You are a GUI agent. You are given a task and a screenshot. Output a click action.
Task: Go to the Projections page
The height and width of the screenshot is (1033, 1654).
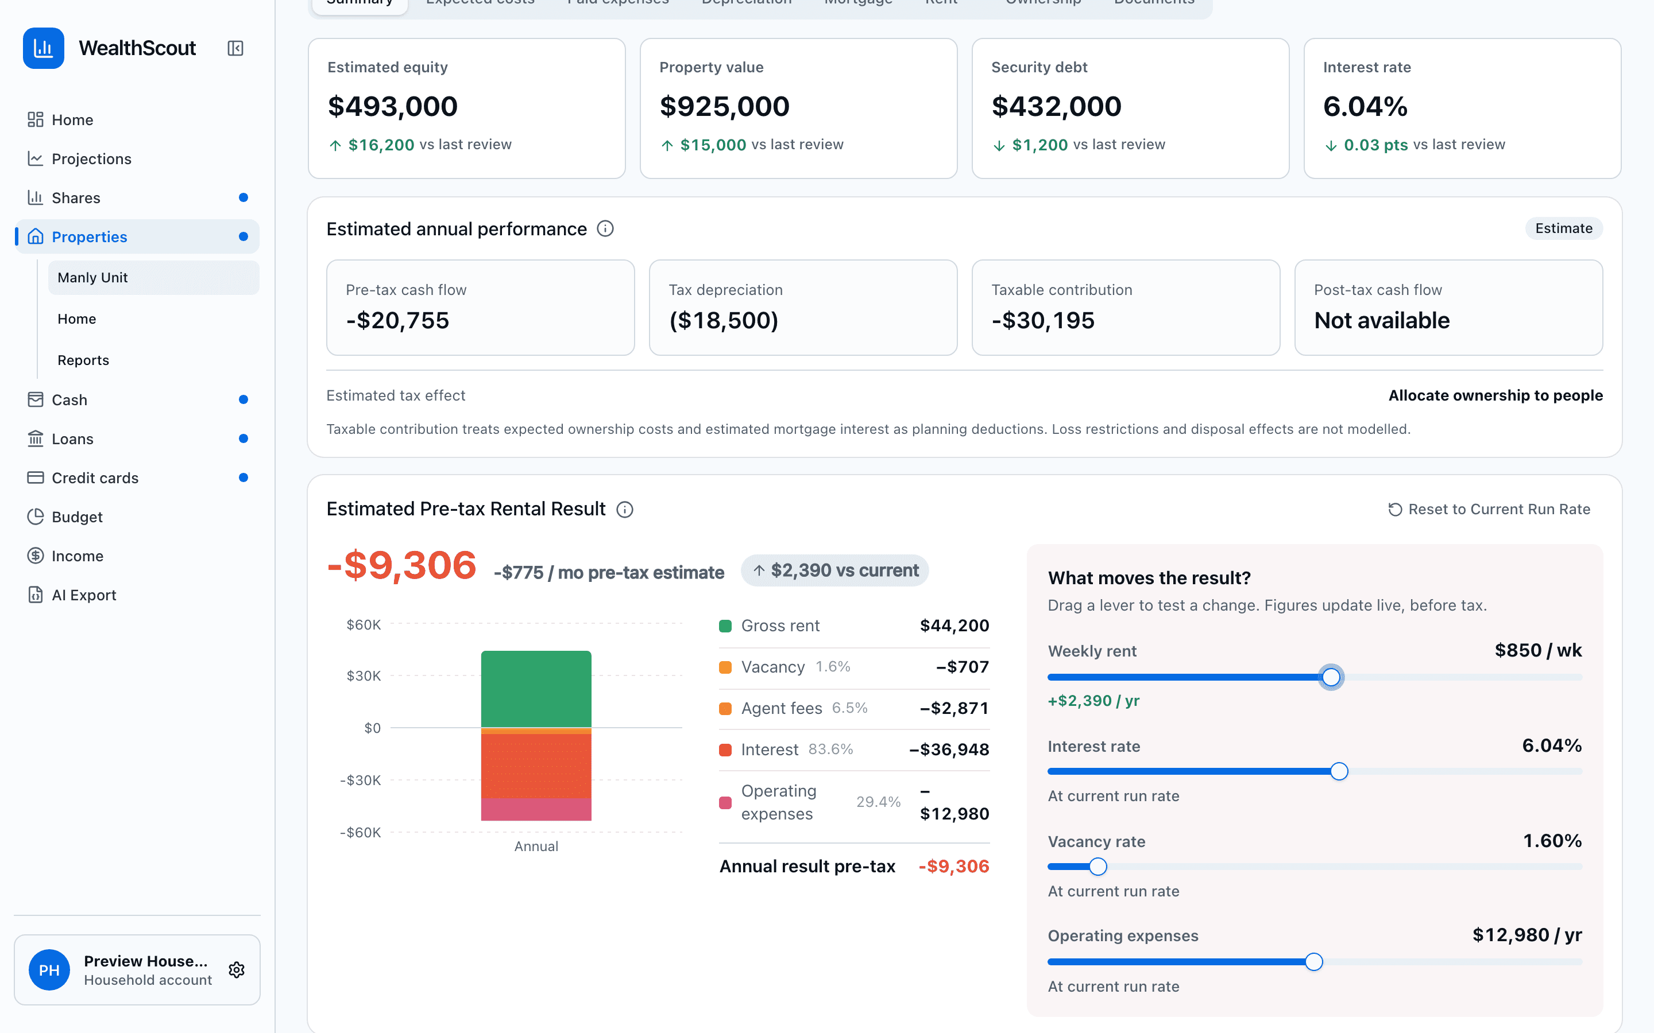137,158
